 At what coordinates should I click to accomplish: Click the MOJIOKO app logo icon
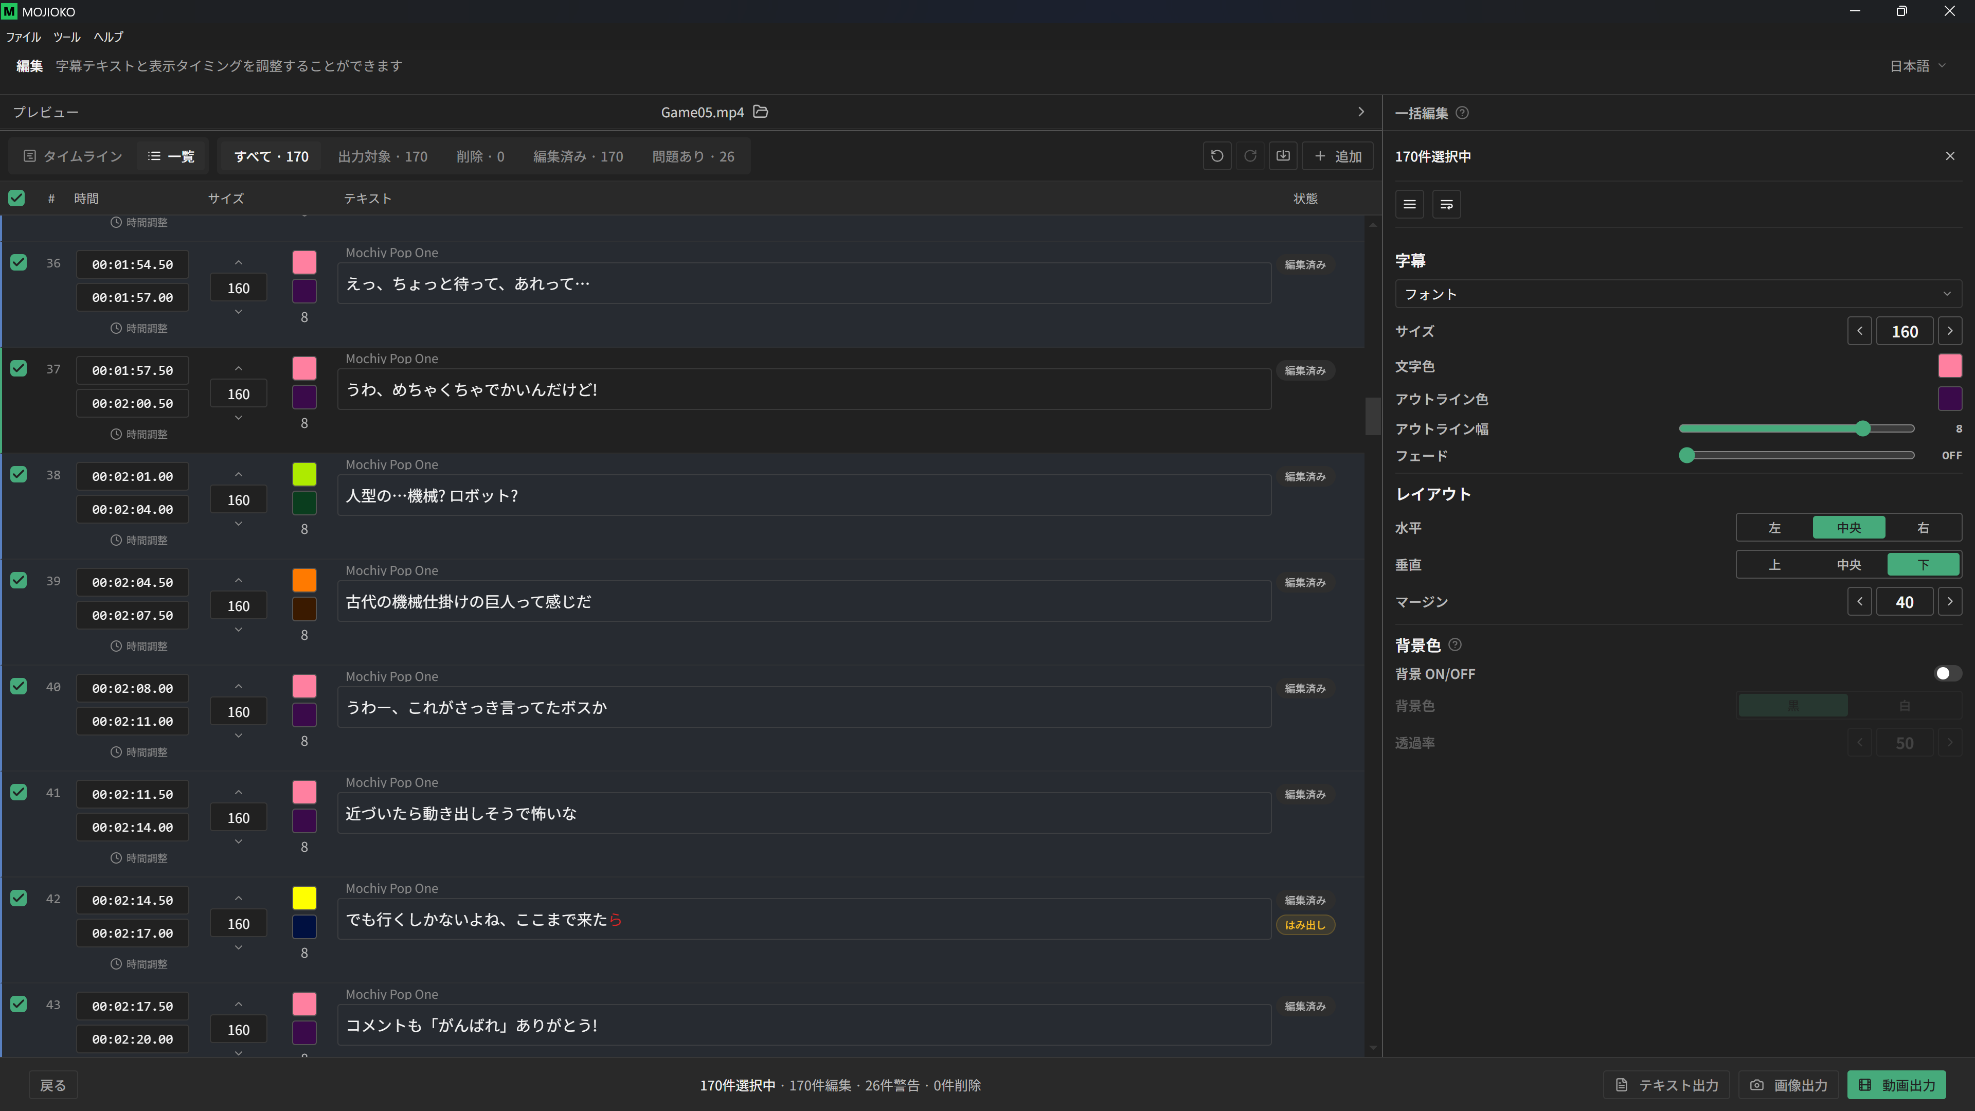coord(9,11)
